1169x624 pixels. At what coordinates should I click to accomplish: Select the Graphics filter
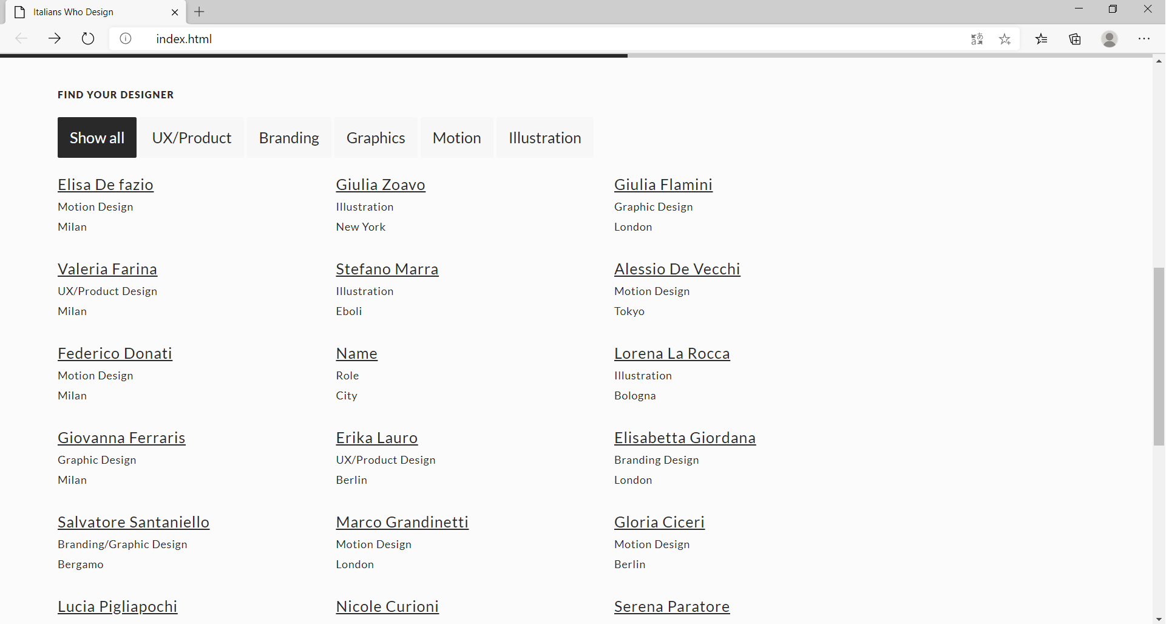(x=376, y=137)
